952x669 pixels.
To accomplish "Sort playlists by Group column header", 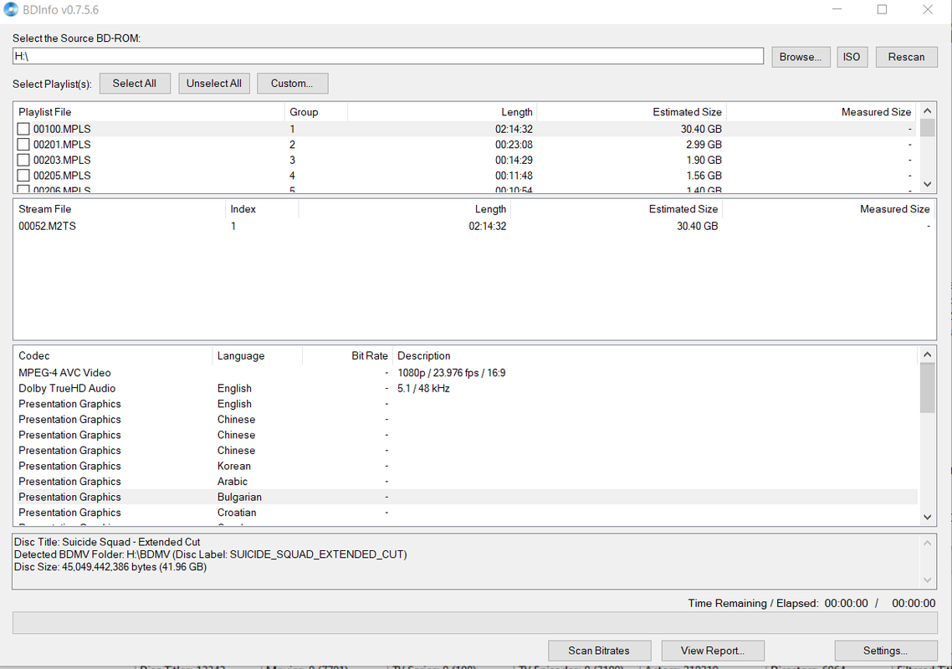I will [315, 112].
